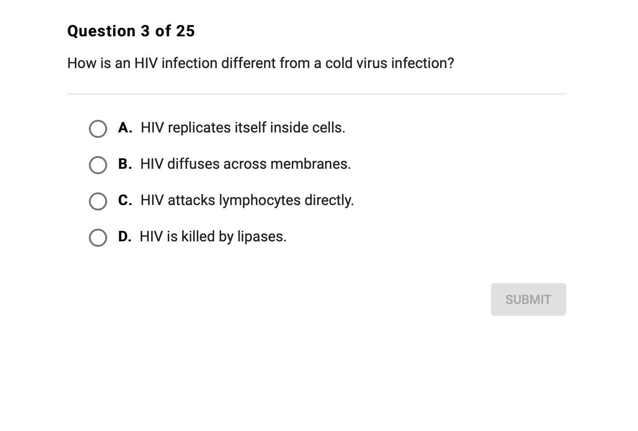Click the bold letter 'D.' label

click(124, 237)
